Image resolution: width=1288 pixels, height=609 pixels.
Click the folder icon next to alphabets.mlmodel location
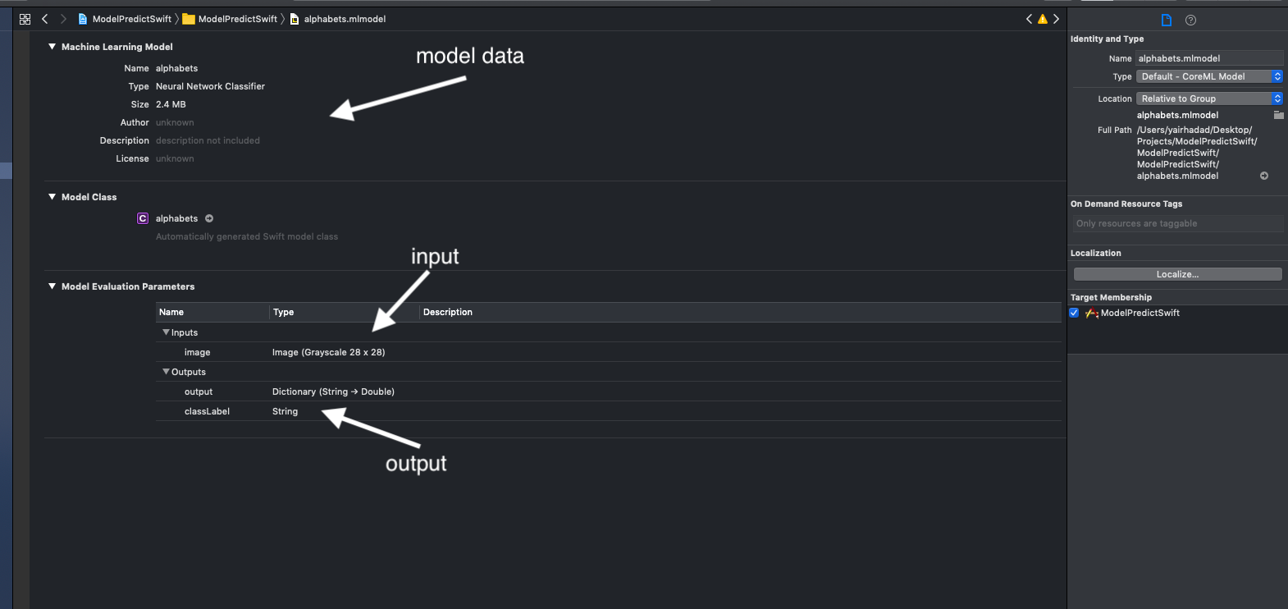[x=1277, y=115]
